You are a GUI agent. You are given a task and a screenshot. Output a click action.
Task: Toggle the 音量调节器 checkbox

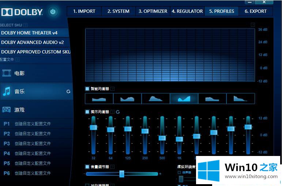coord(87,167)
